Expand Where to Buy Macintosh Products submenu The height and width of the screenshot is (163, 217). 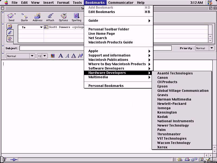point(119,64)
